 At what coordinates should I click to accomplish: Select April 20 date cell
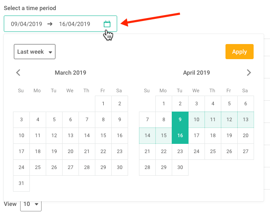(x=246, y=135)
